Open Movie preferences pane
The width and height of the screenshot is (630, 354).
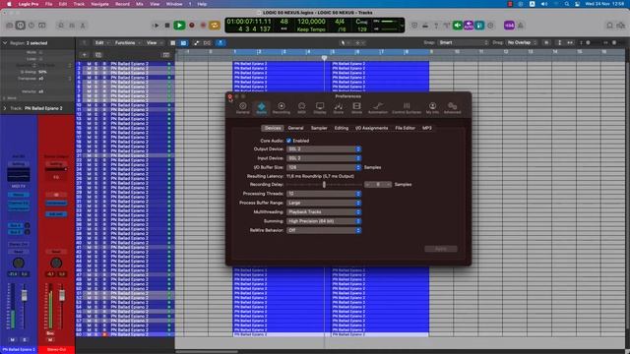(x=356, y=108)
